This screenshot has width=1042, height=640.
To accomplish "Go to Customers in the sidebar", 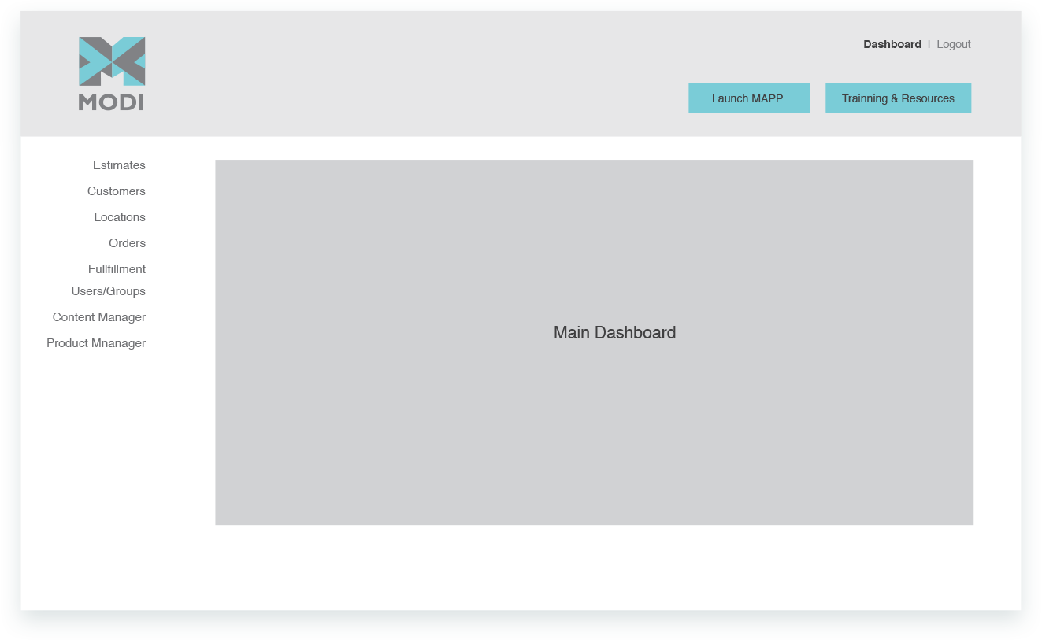I will click(x=117, y=191).
